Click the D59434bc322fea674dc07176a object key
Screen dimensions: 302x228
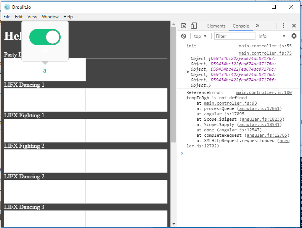point(242,64)
